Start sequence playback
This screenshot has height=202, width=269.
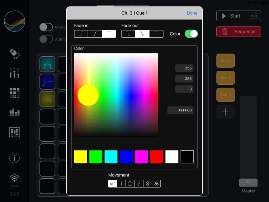point(239,16)
